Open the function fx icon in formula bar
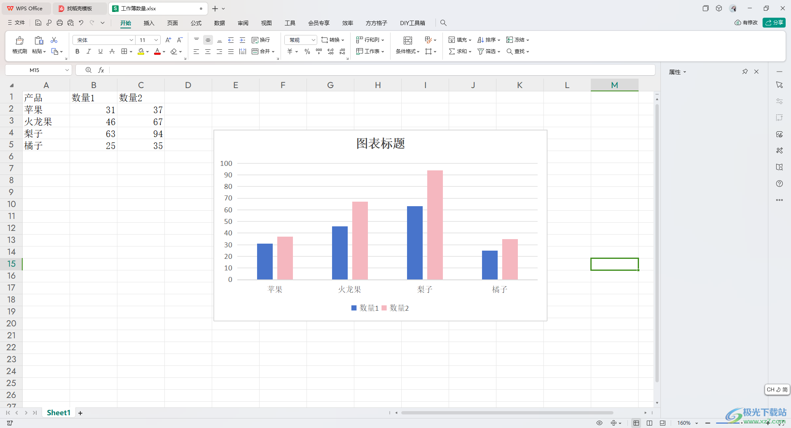This screenshot has width=791, height=428. 101,70
